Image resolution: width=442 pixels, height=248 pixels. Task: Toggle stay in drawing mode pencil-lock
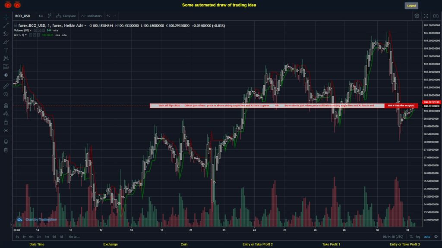tap(6, 114)
